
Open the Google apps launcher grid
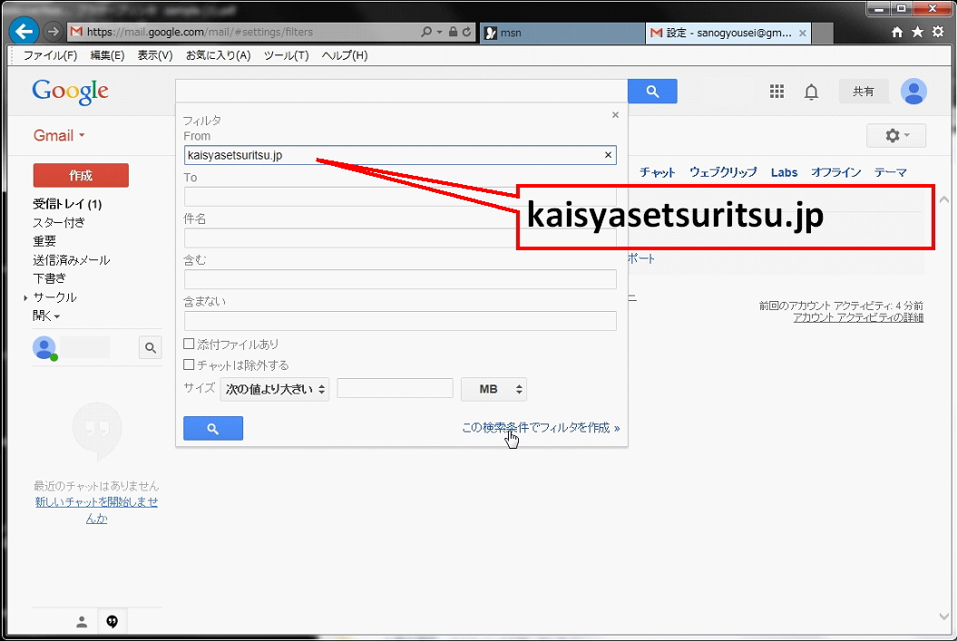[x=776, y=91]
